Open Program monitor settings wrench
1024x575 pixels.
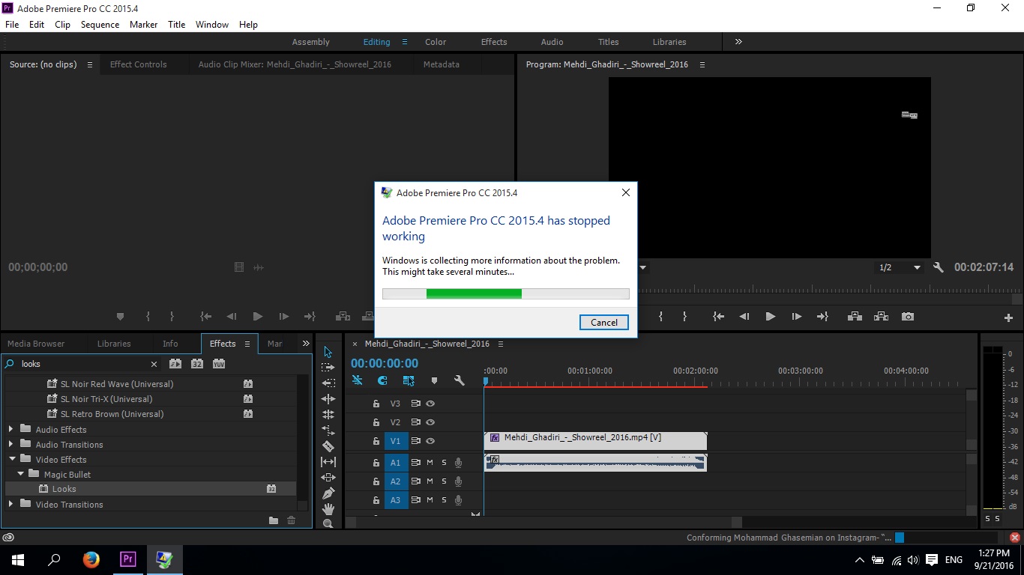(x=939, y=267)
